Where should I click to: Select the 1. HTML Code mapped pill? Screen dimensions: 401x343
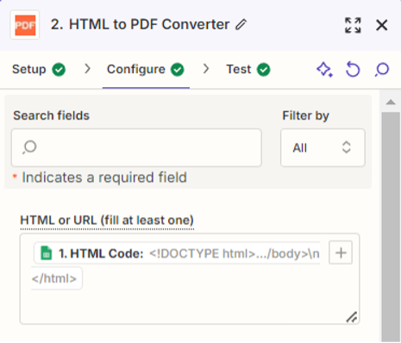177,253
